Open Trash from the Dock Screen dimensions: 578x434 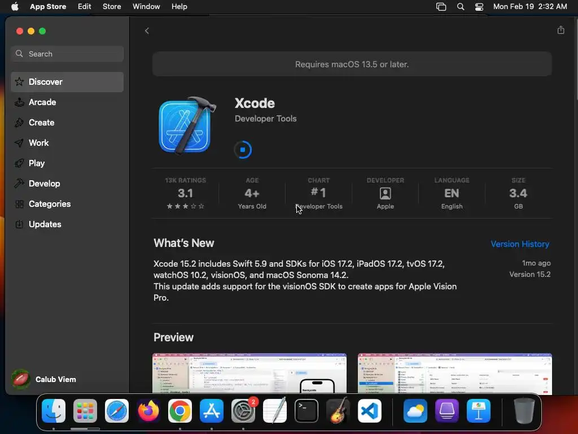(524, 411)
